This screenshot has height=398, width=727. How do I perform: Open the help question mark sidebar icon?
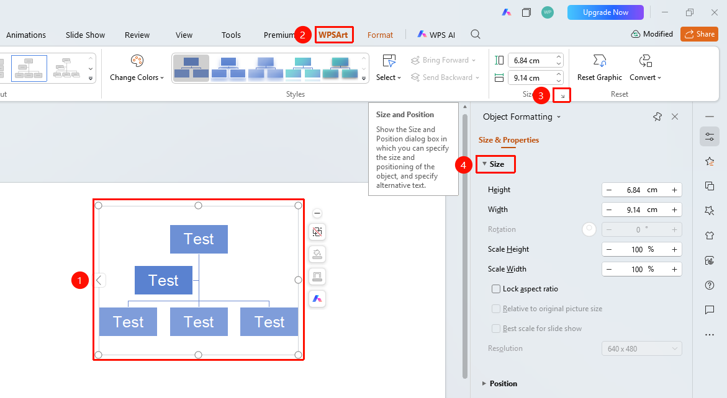pyautogui.click(x=710, y=285)
